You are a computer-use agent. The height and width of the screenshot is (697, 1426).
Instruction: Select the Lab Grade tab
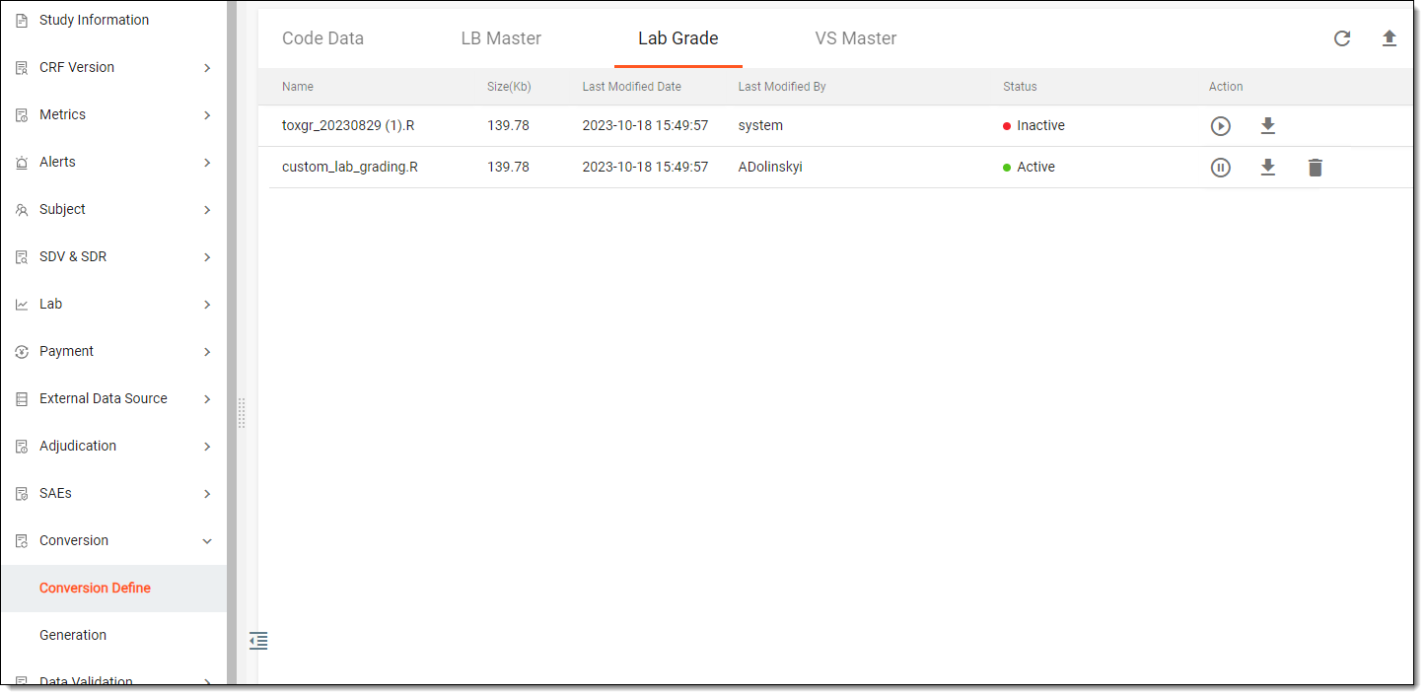[x=678, y=38]
